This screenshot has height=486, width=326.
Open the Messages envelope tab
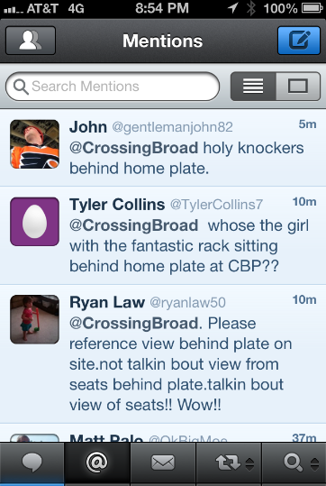(163, 463)
